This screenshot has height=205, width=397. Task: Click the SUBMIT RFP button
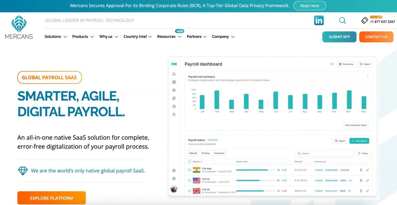339,37
